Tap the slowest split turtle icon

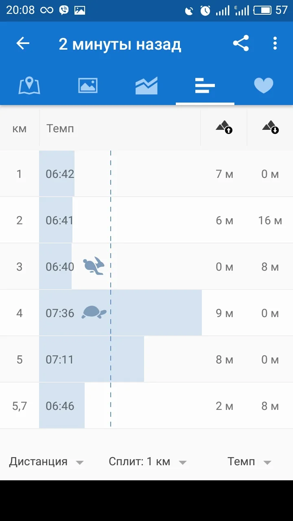tap(94, 313)
